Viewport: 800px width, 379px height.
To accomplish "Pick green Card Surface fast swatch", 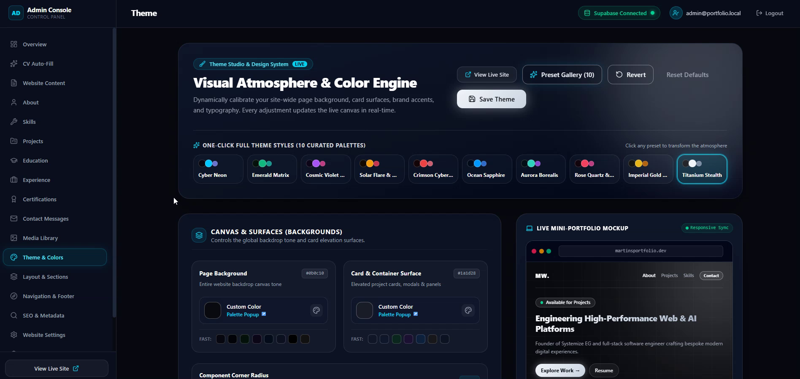I will (x=396, y=339).
